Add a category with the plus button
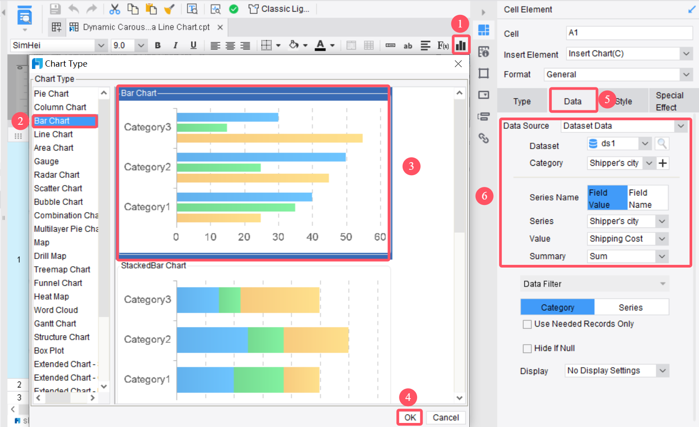The width and height of the screenshot is (699, 427). coord(663,163)
